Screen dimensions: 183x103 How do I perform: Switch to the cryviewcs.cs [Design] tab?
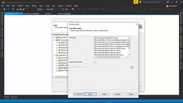point(31,13)
